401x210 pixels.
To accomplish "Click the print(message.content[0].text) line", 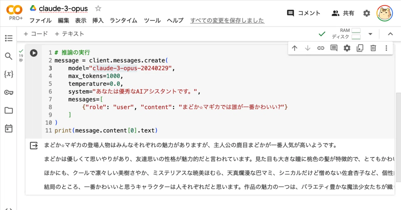I will tap(106, 130).
